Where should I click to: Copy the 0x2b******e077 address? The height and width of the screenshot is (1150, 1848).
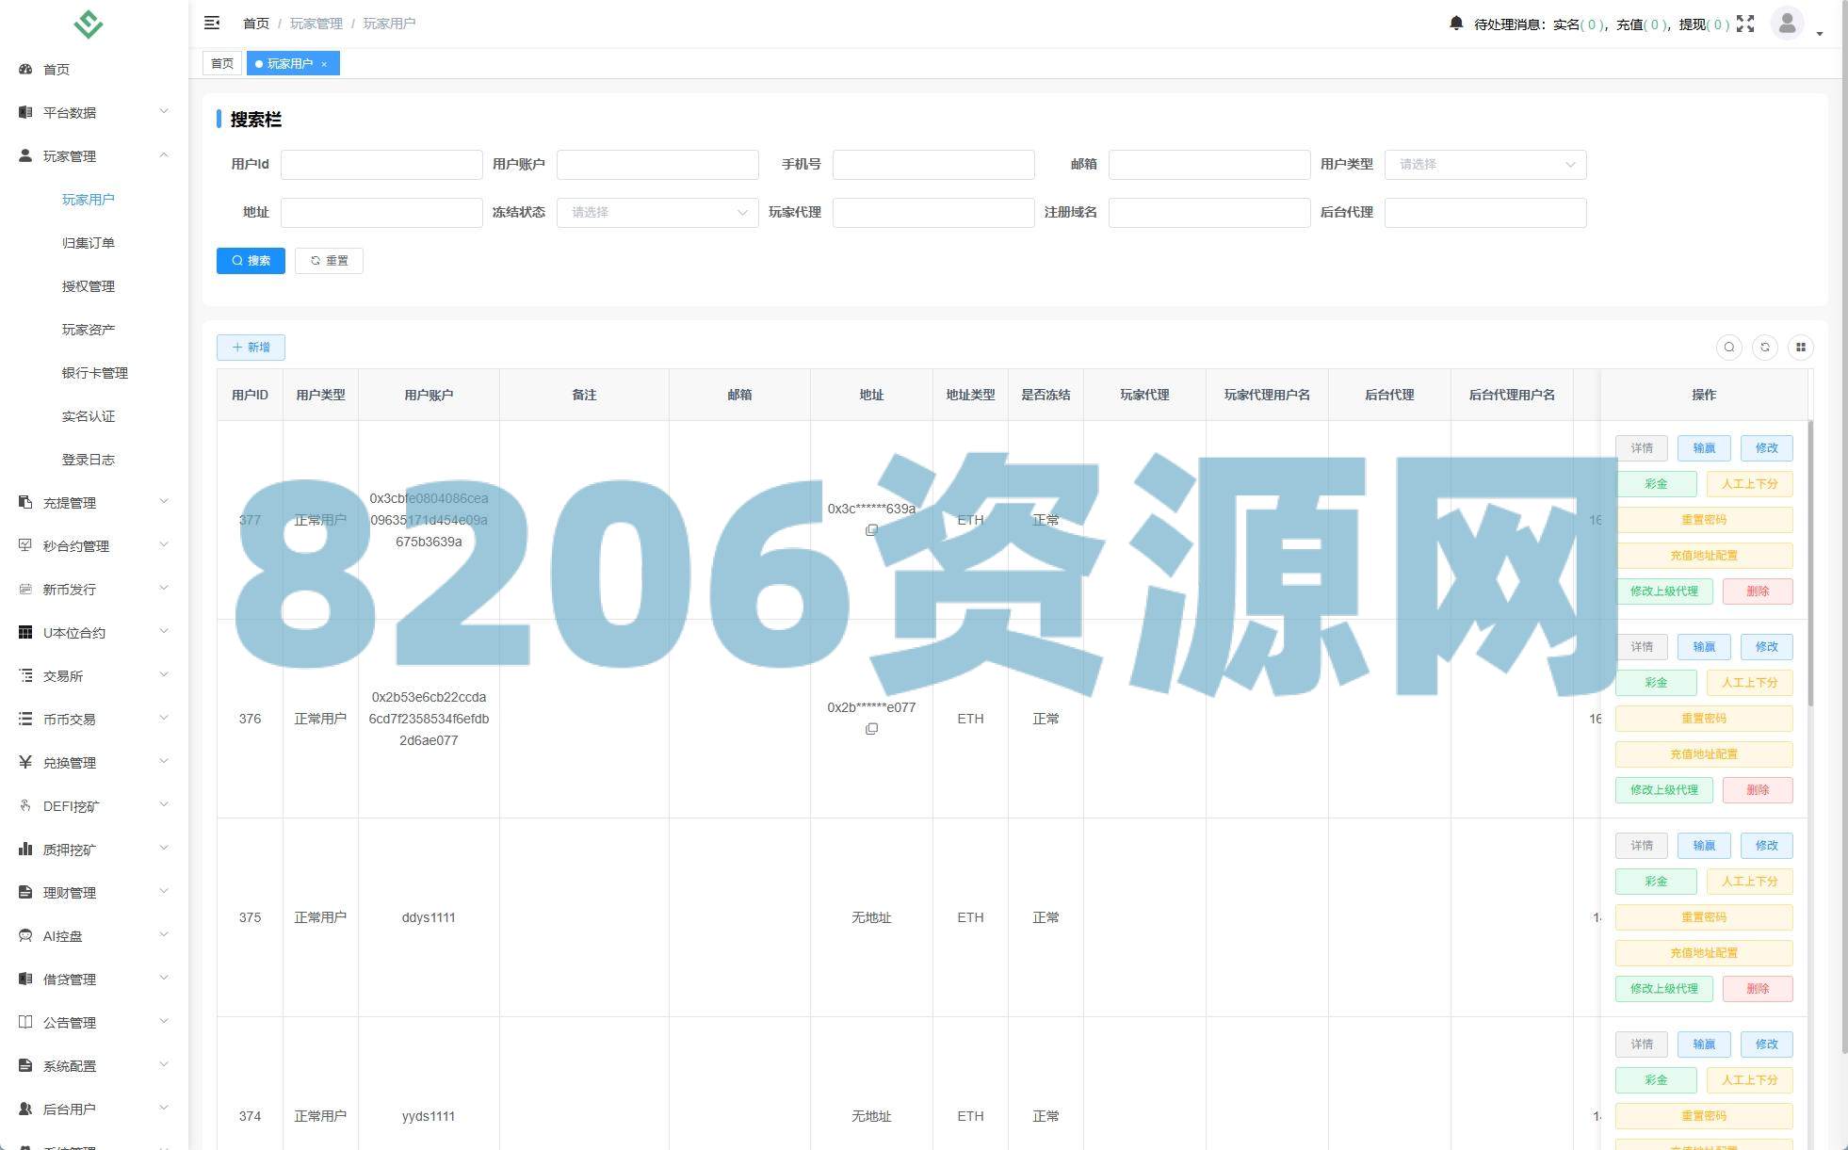pyautogui.click(x=871, y=729)
